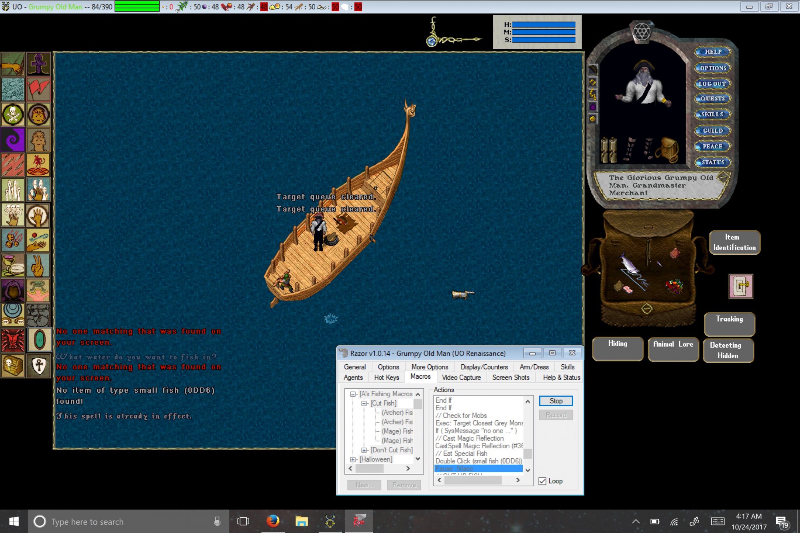Viewport: 800px width, 533px height.
Task: Click the fruit basket item in backpack
Action: [674, 286]
